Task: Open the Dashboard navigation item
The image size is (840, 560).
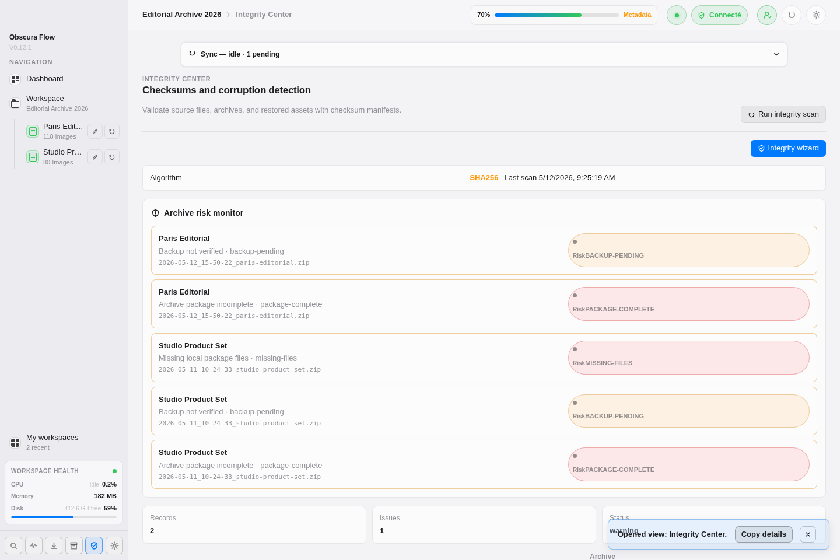Action: click(64, 79)
